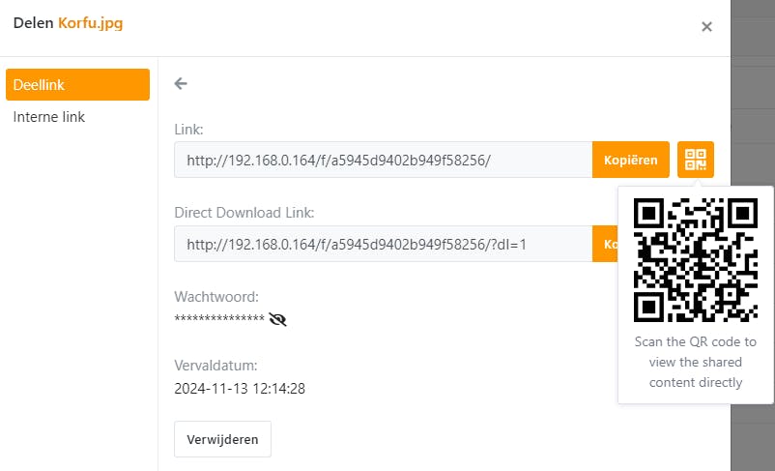This screenshot has width=775, height=471.
Task: Click the Korfu.jpg filename in the title
Action: click(x=90, y=22)
